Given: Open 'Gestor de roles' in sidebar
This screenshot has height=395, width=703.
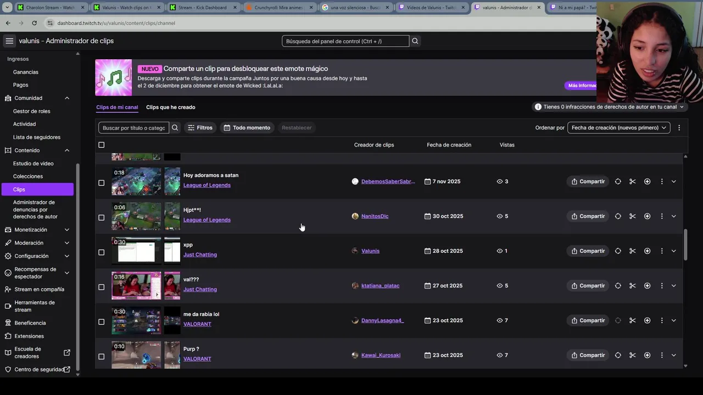Looking at the screenshot, I should click(x=32, y=111).
